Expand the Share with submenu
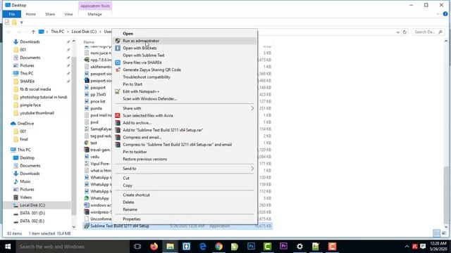 tap(185, 108)
